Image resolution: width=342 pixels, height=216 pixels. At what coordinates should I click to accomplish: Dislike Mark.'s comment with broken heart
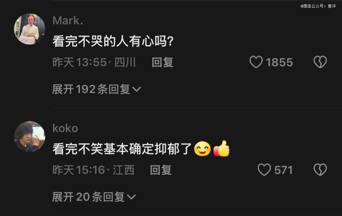click(x=320, y=62)
